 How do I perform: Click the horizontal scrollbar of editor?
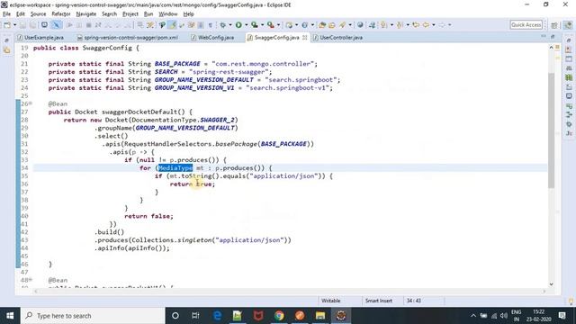coord(290,292)
